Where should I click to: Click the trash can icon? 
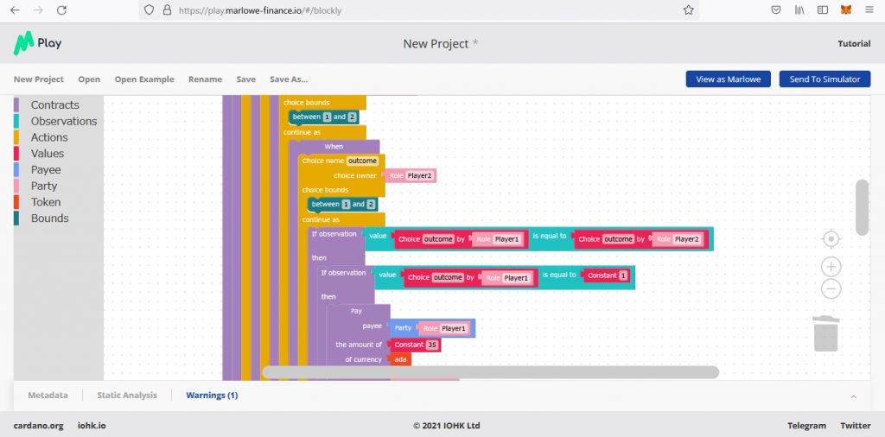tap(825, 333)
